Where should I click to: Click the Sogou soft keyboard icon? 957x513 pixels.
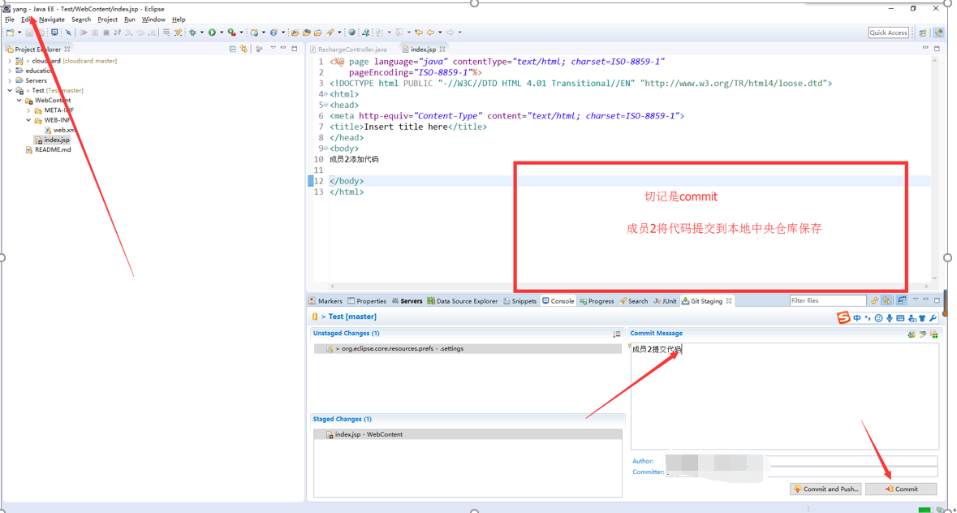click(x=900, y=318)
